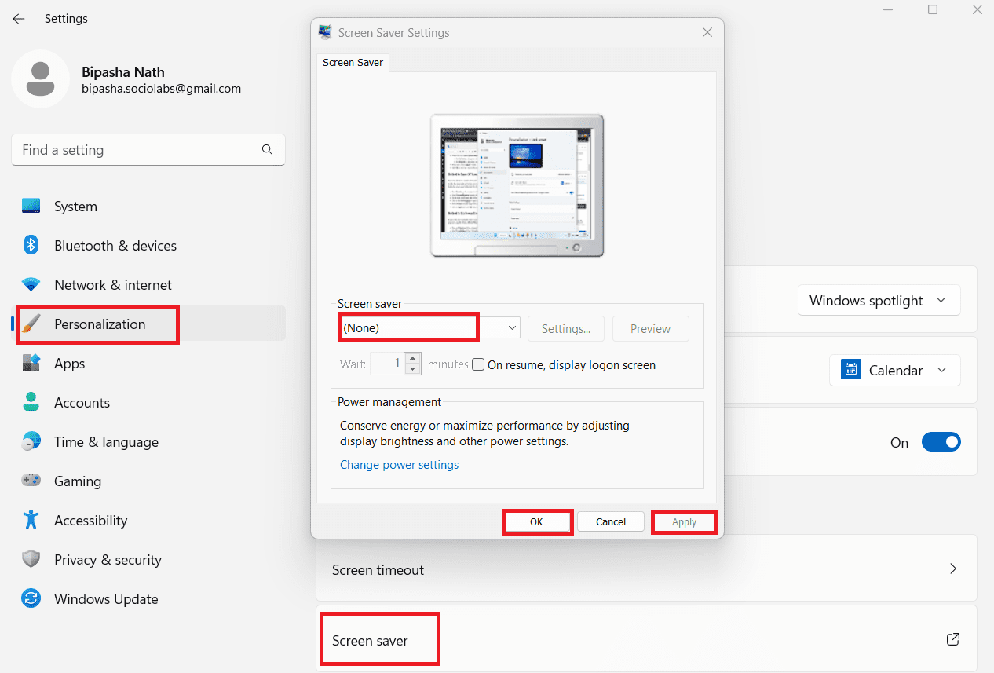The image size is (994, 673).
Task: Click the user profile avatar picture
Action: tap(40, 79)
